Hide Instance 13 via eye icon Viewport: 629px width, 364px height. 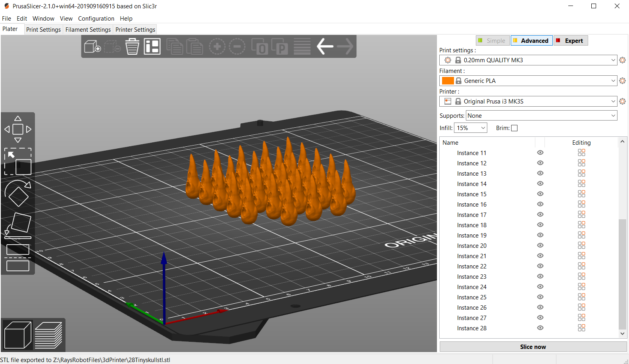point(540,173)
